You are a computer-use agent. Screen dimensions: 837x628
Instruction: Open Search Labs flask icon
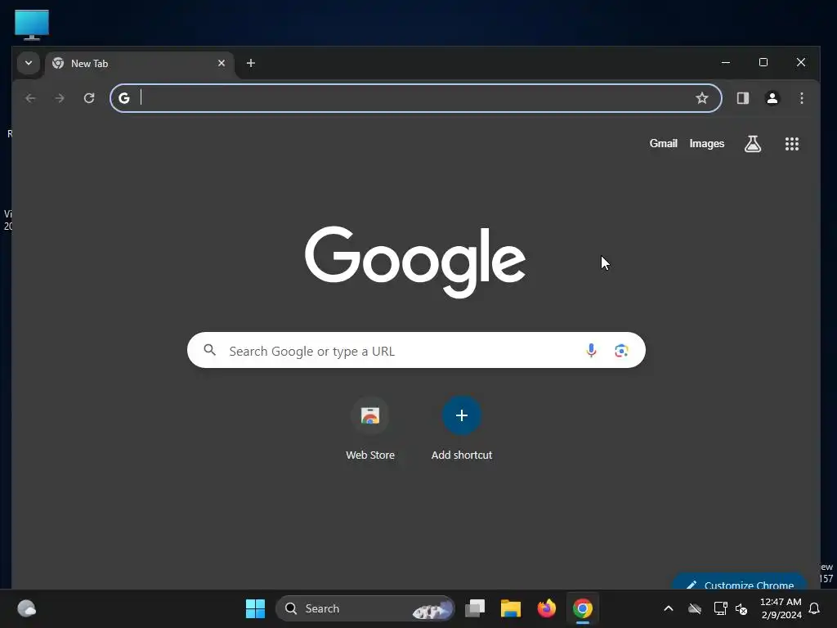753,144
